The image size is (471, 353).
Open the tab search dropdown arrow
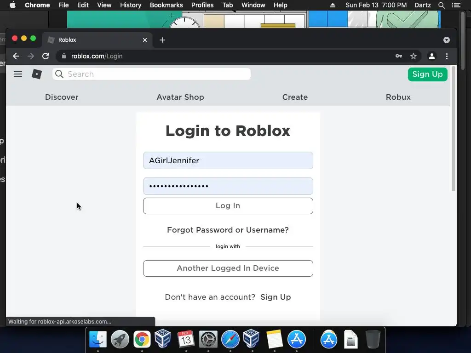click(446, 40)
